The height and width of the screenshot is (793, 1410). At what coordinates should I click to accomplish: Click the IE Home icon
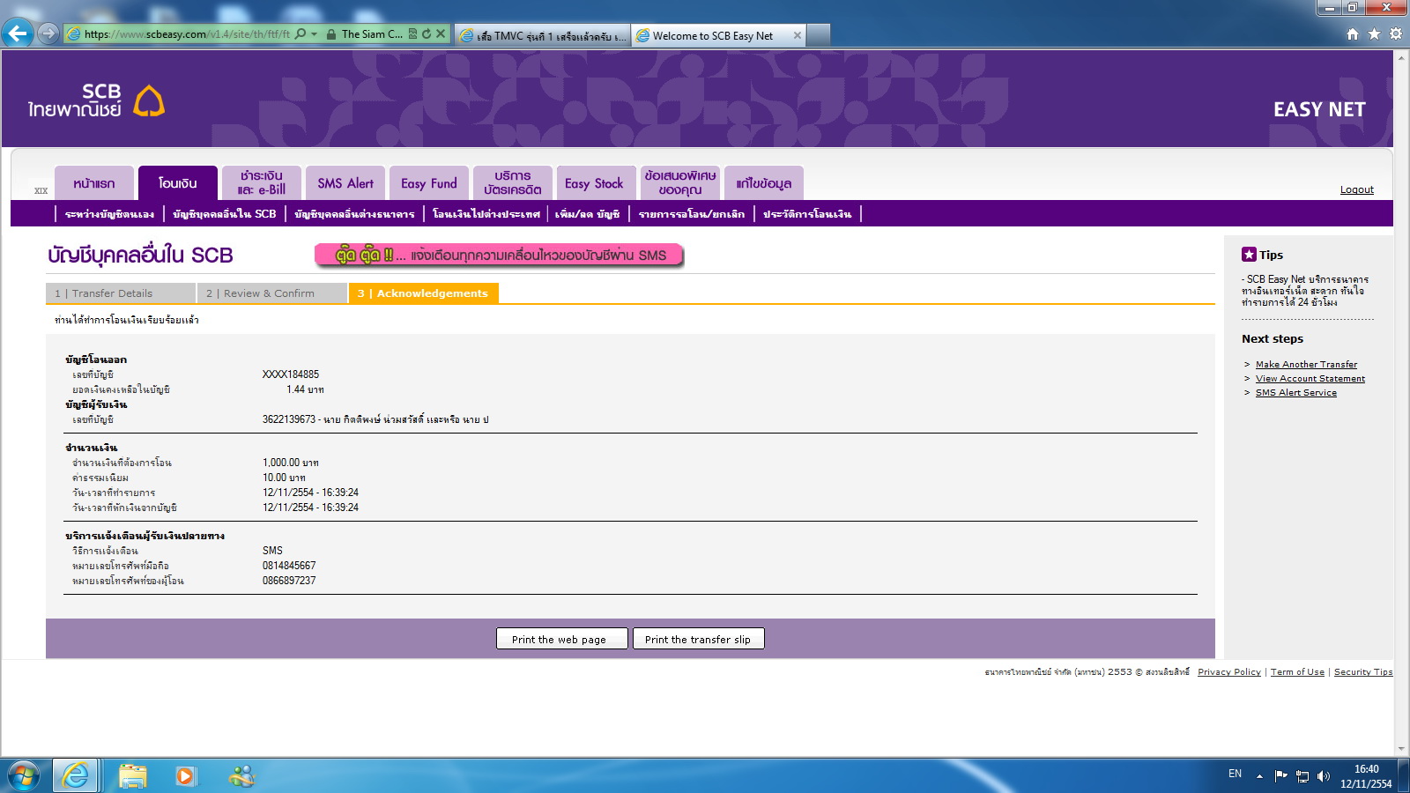[x=1353, y=34]
